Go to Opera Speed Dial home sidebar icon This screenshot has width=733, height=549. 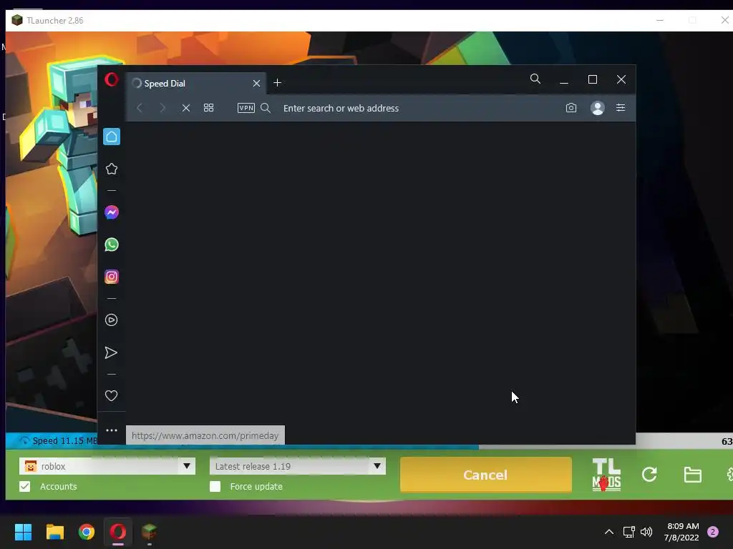pos(111,137)
